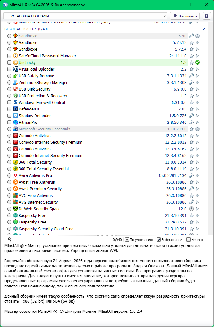Image resolution: width=214 pixels, height=327 pixels.
Task: Enable the Shadow Defender checkbox
Action: tap(9, 116)
